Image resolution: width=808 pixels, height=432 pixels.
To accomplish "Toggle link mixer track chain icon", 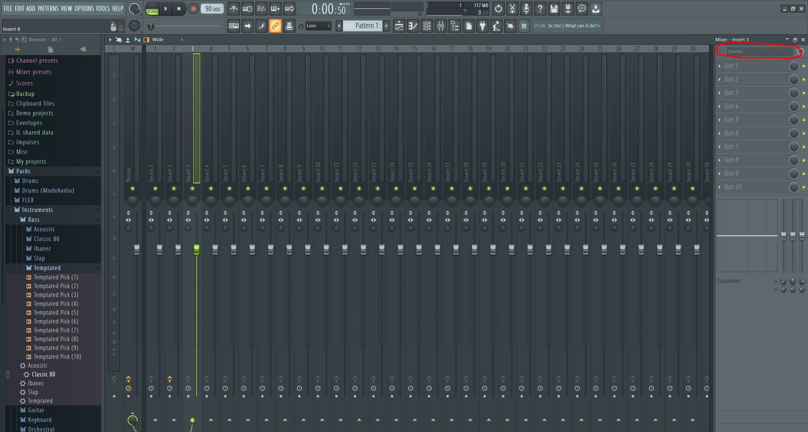I will click(275, 26).
